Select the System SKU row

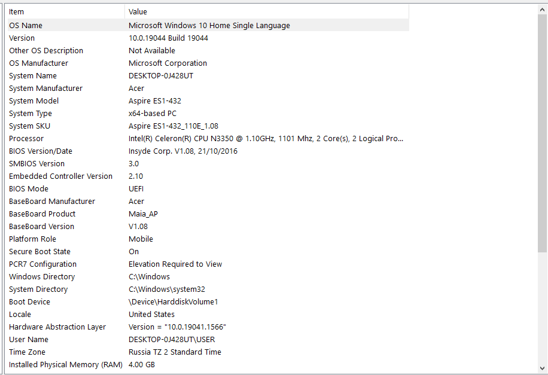click(x=208, y=126)
